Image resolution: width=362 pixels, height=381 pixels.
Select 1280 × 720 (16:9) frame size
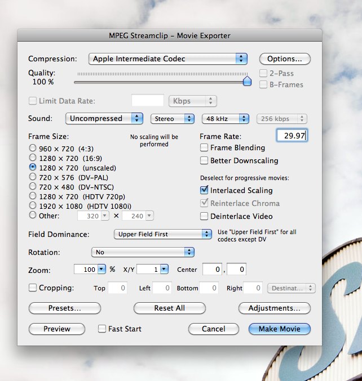(x=33, y=158)
